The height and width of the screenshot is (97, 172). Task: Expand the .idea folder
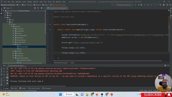5,13
